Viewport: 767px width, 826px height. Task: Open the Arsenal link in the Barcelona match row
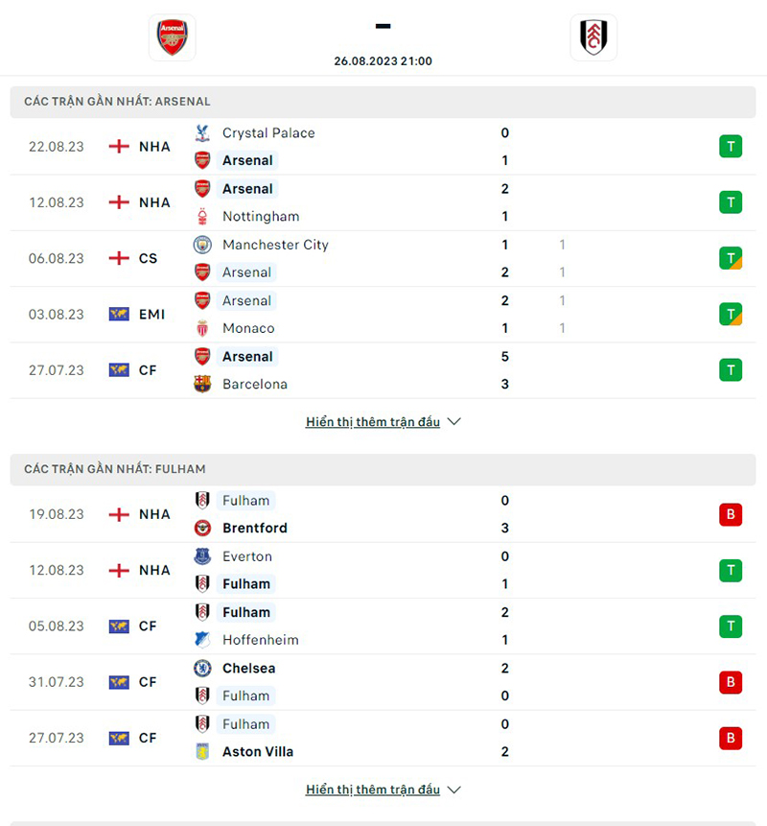pyautogui.click(x=247, y=356)
